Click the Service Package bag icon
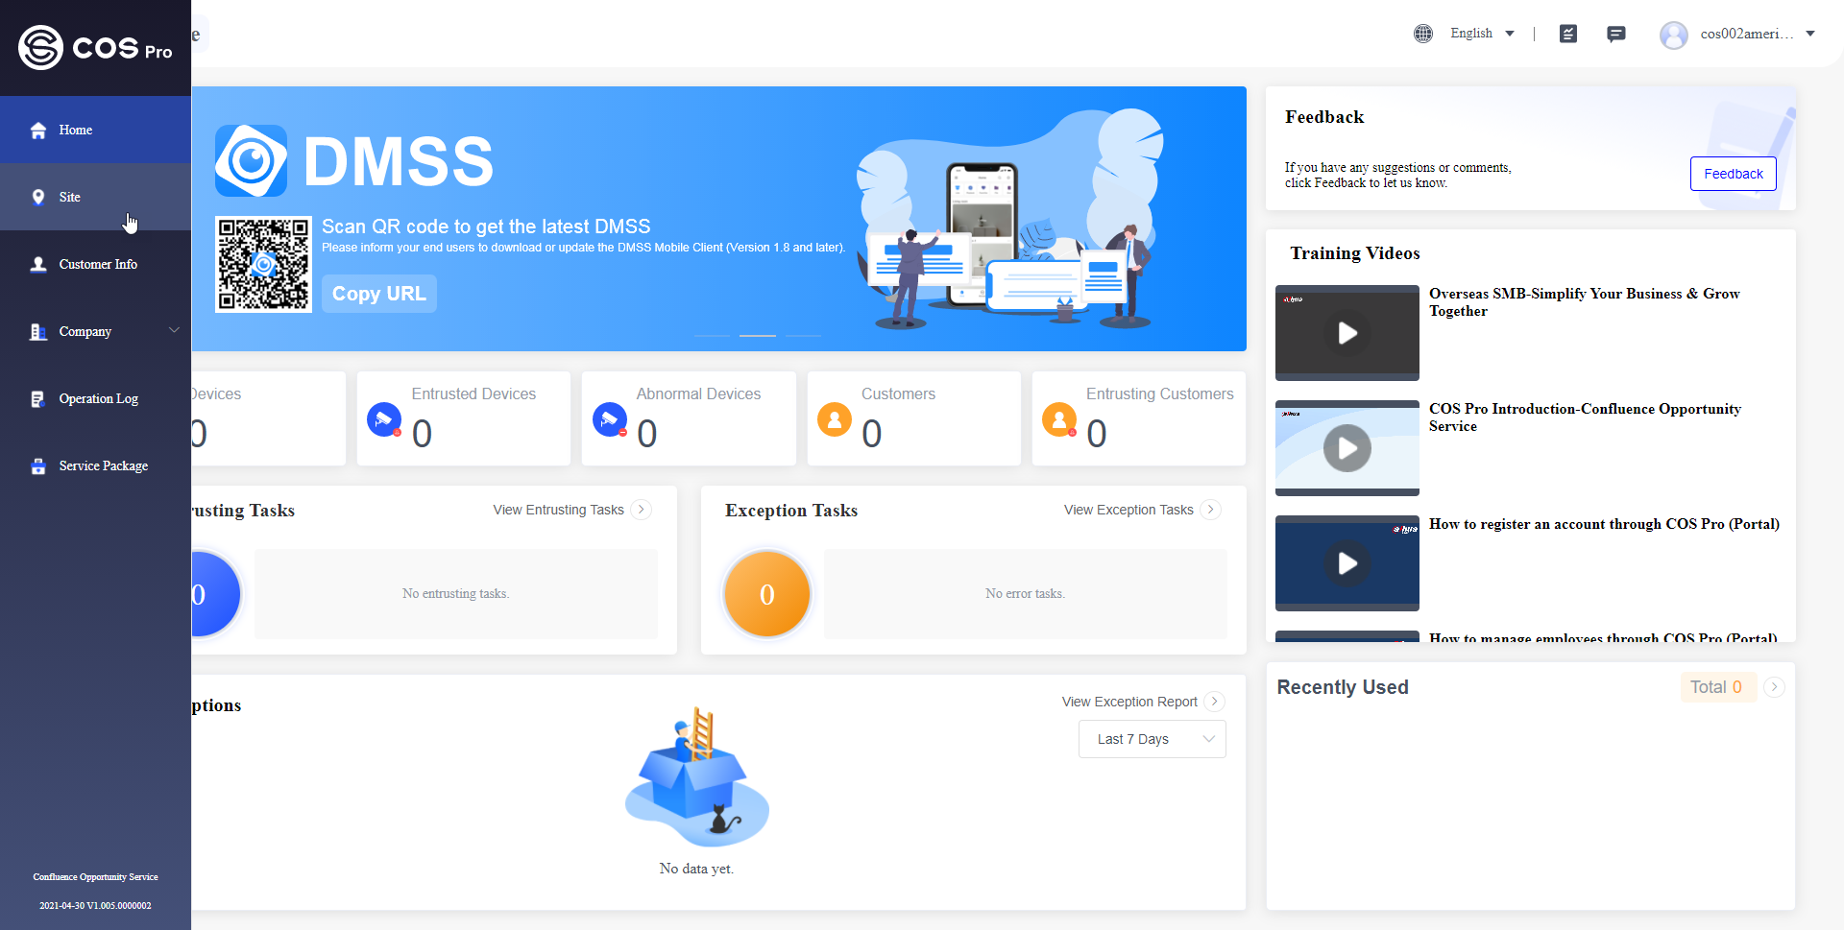 tap(38, 466)
